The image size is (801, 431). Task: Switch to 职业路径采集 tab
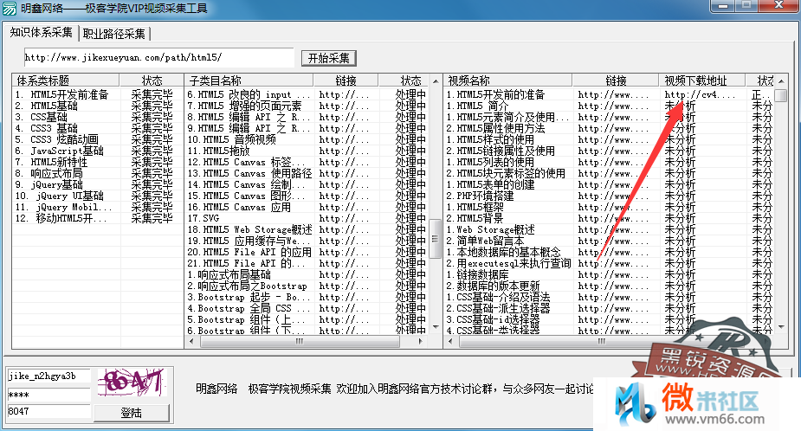pyautogui.click(x=114, y=34)
